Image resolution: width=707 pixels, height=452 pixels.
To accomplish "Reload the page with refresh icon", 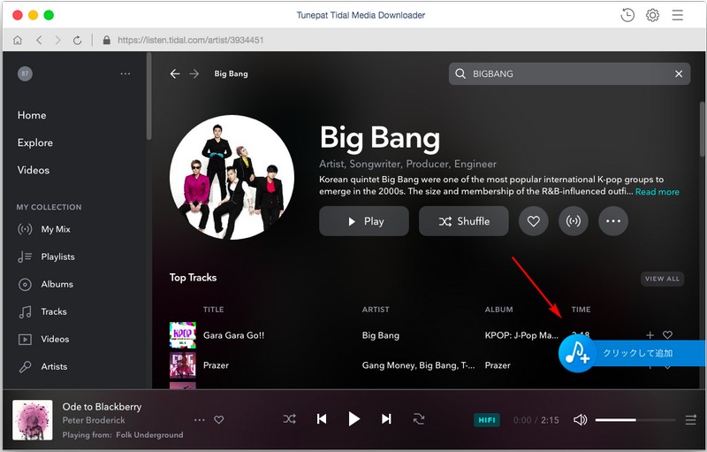I will click(77, 40).
